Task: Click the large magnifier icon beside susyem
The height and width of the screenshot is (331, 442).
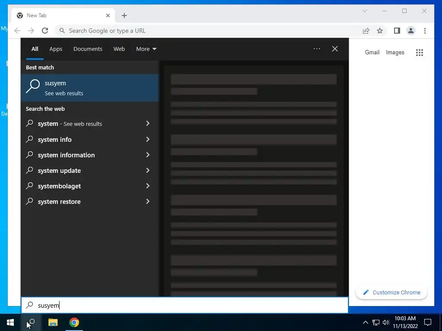Action: (33, 86)
